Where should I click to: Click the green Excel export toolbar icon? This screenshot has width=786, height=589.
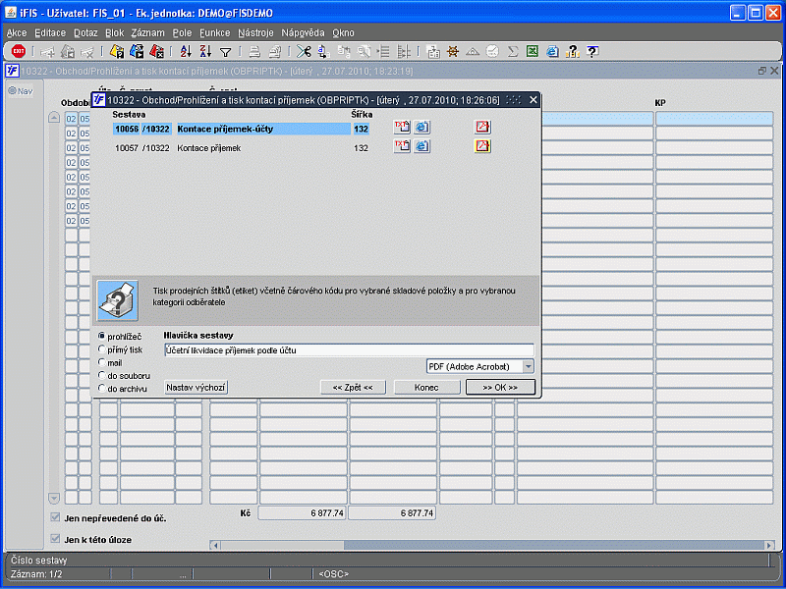click(532, 52)
